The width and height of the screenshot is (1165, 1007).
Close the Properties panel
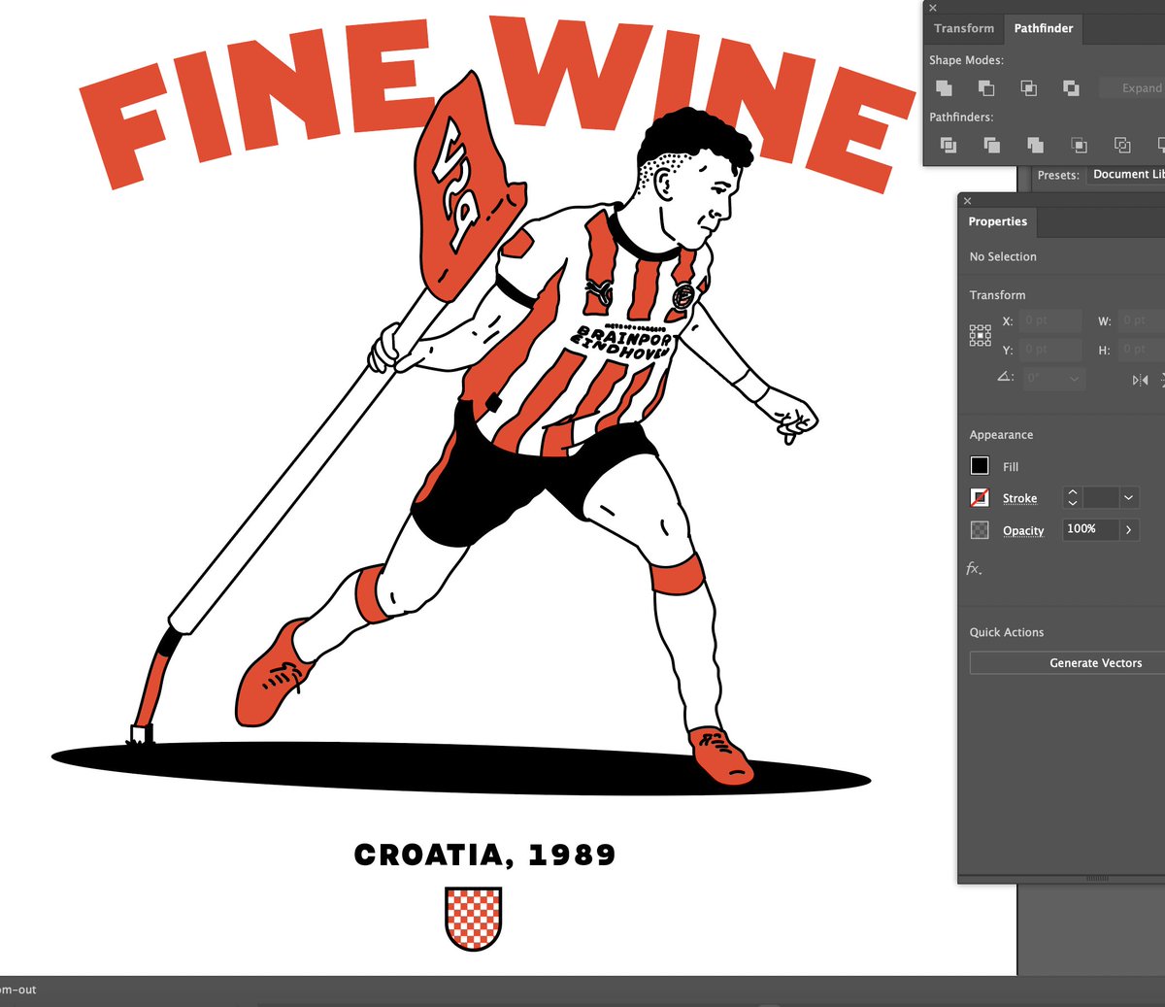click(x=967, y=201)
